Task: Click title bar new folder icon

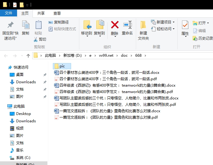Action: tap(22, 5)
